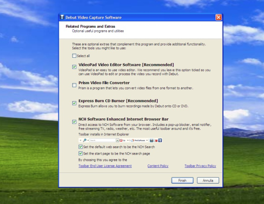Tick the Select all checkbox
This screenshot has width=264, height=204.
[74, 56]
